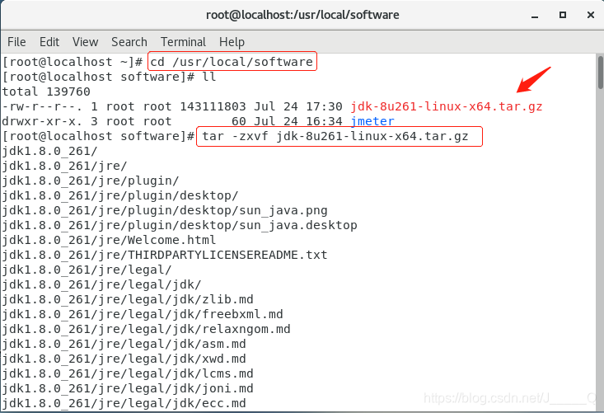Click the window title root@localhost:/usr/local/software
Viewport: 604px width, 413px height.
tap(302, 15)
